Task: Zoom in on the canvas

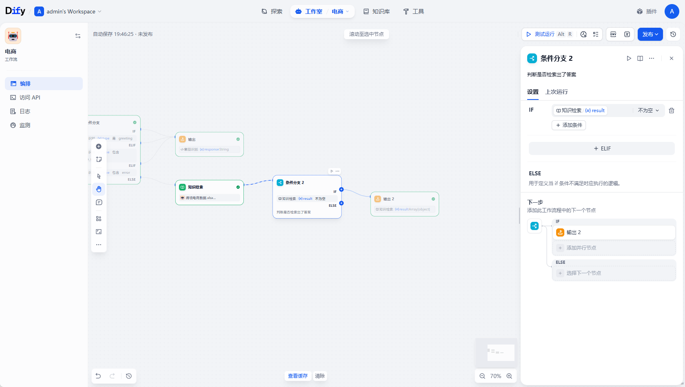Action: [509, 376]
